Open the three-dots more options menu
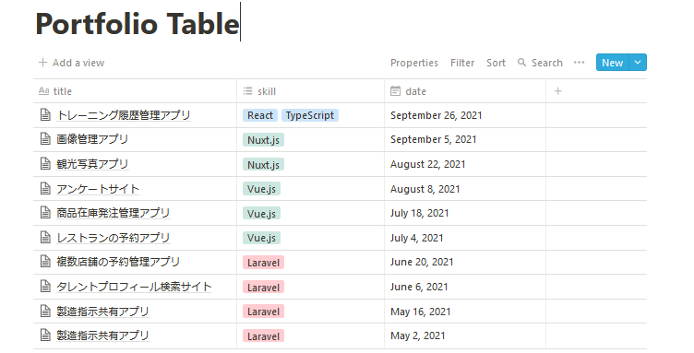 click(x=579, y=63)
